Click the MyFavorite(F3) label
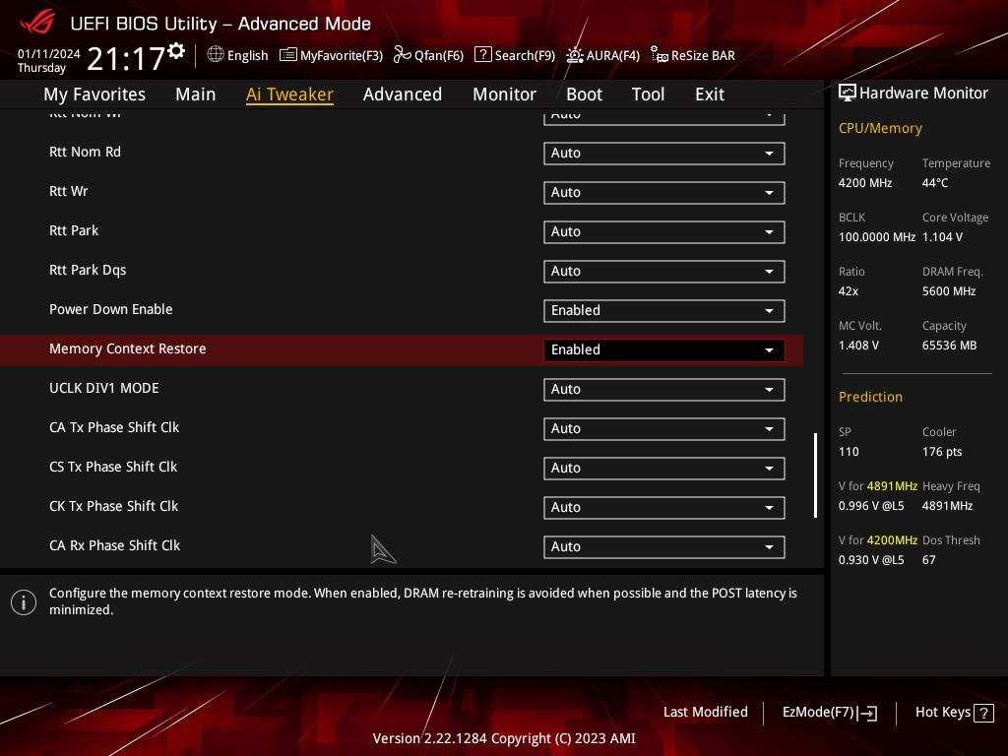This screenshot has width=1008, height=756. pos(342,55)
